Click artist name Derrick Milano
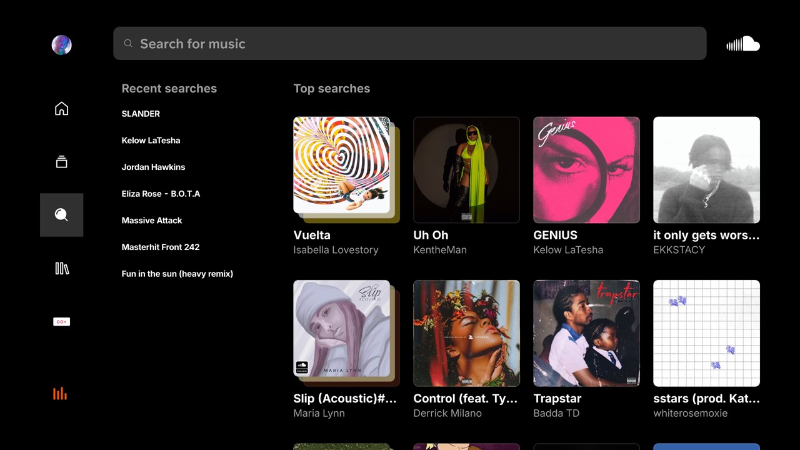 point(447,413)
